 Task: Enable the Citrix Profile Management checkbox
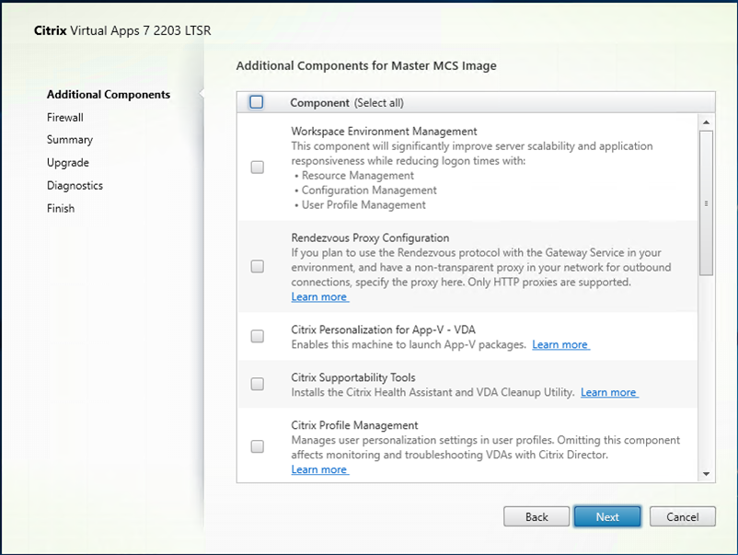point(258,446)
